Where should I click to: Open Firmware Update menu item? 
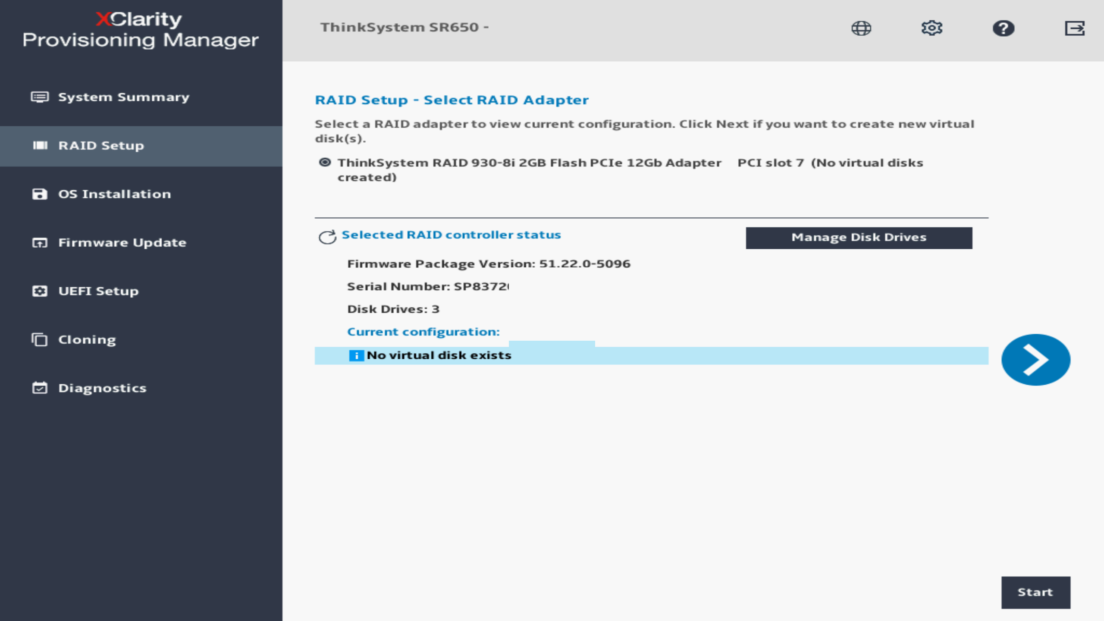(x=141, y=242)
